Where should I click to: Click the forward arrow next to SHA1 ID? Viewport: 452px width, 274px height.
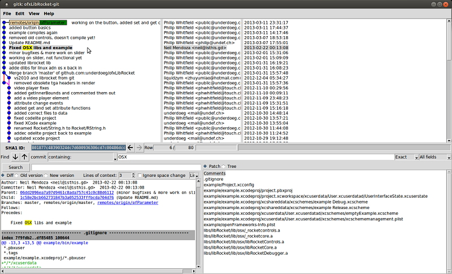[139, 147]
